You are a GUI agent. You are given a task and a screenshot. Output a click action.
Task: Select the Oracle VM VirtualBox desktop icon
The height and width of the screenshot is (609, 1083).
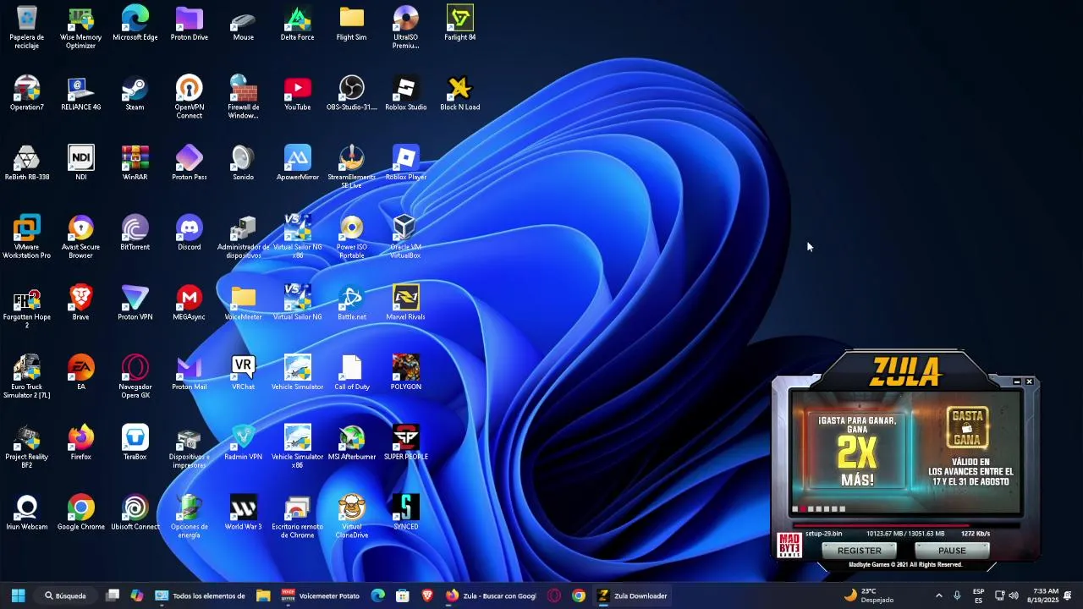coord(405,237)
